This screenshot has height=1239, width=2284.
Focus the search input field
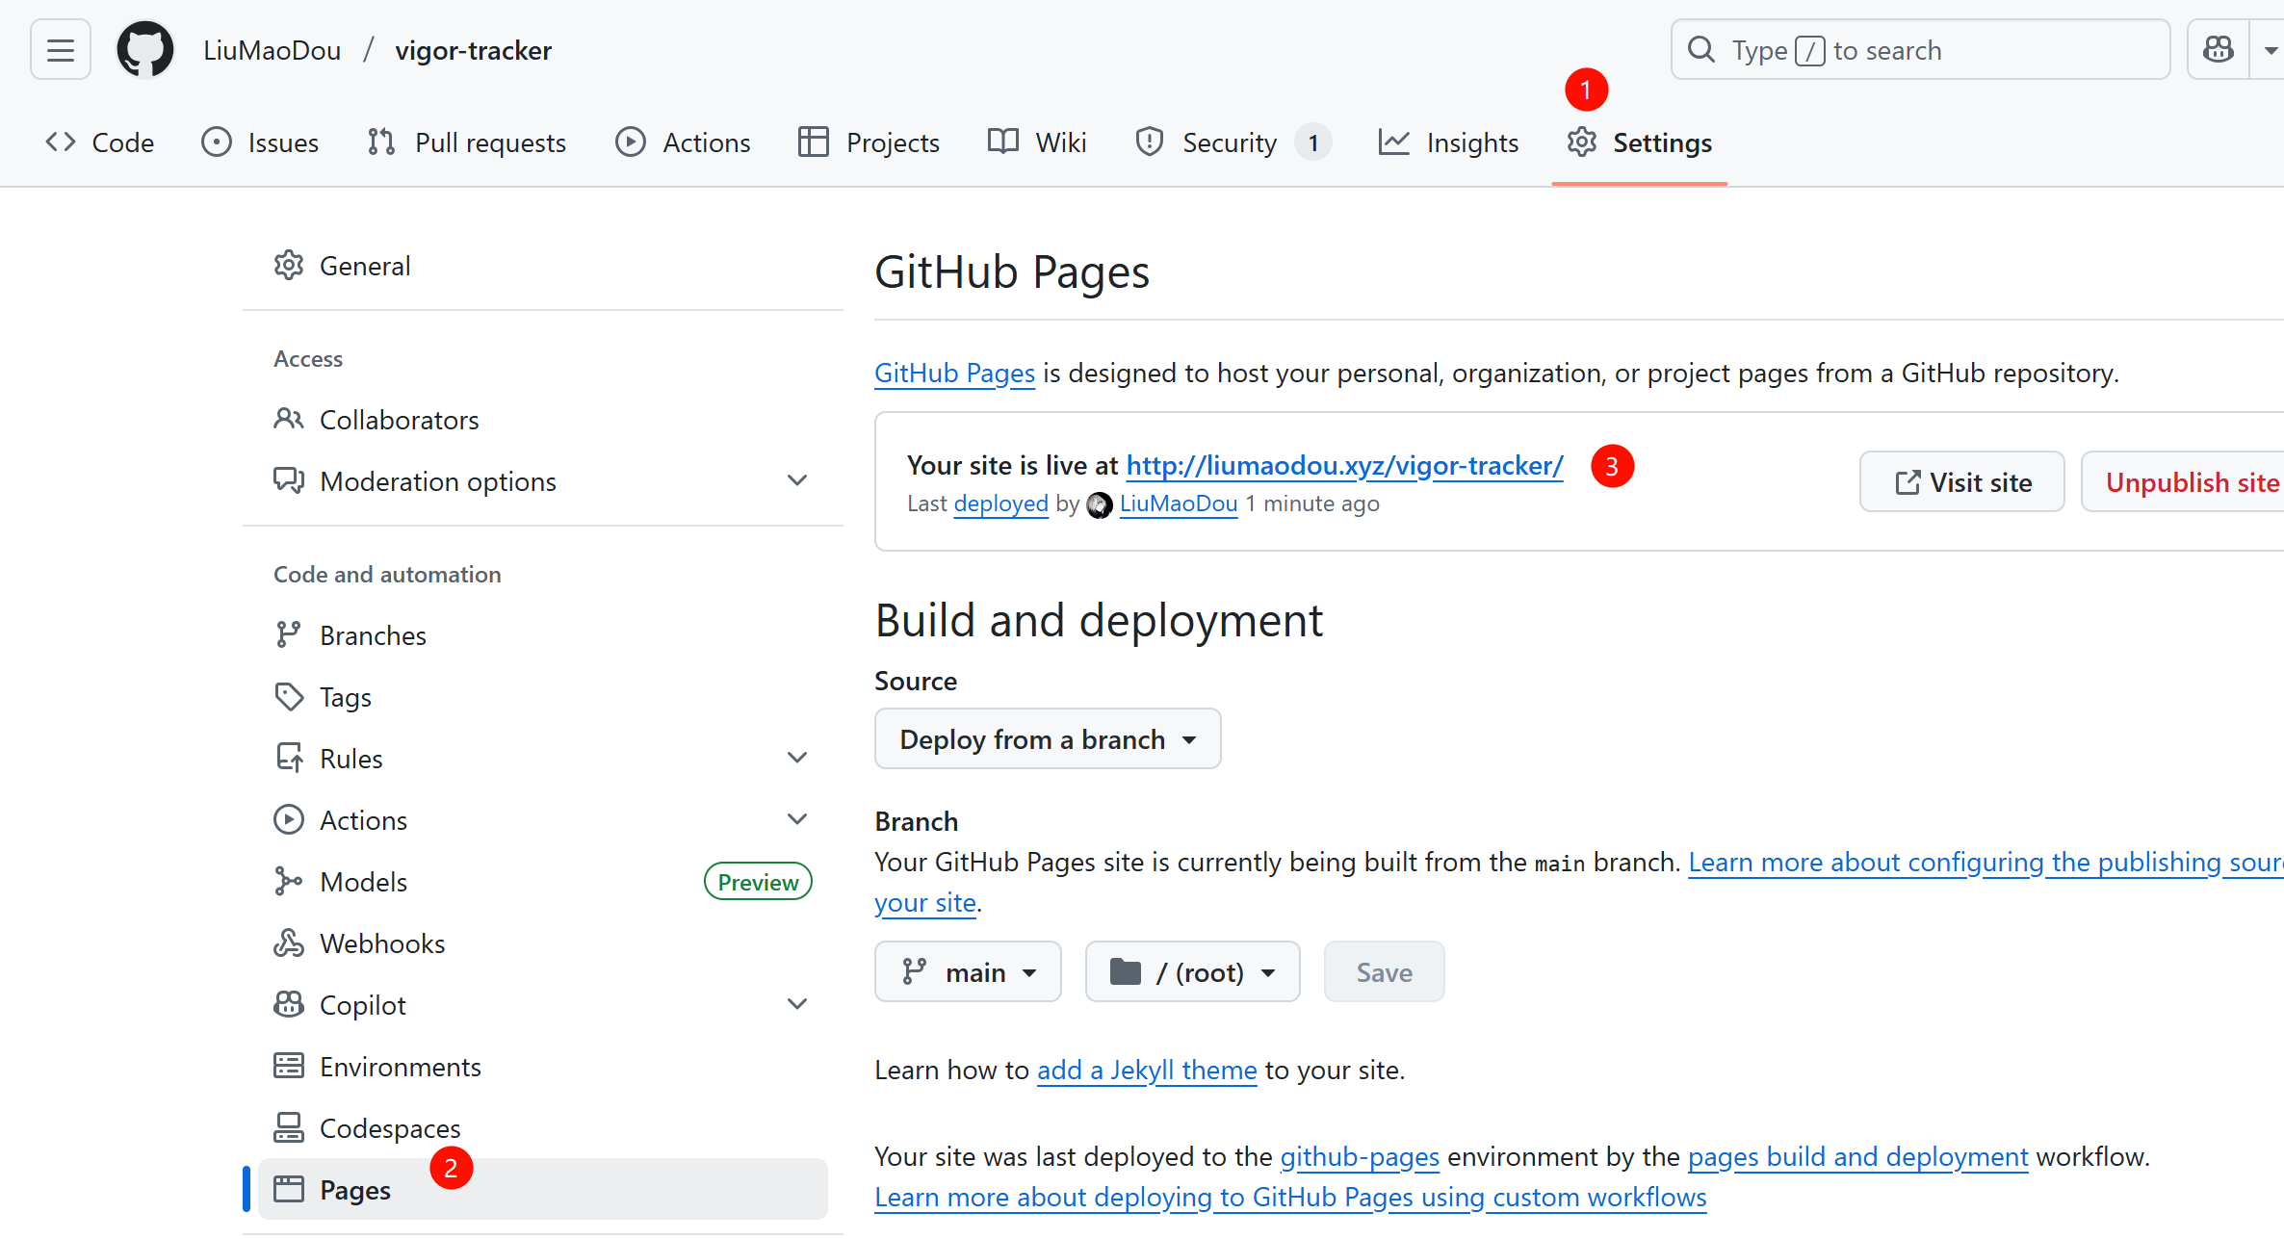pos(1920,50)
